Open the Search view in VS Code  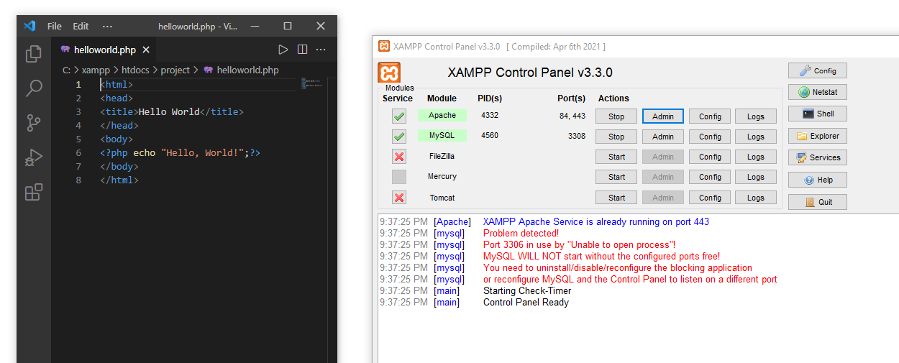click(x=34, y=88)
